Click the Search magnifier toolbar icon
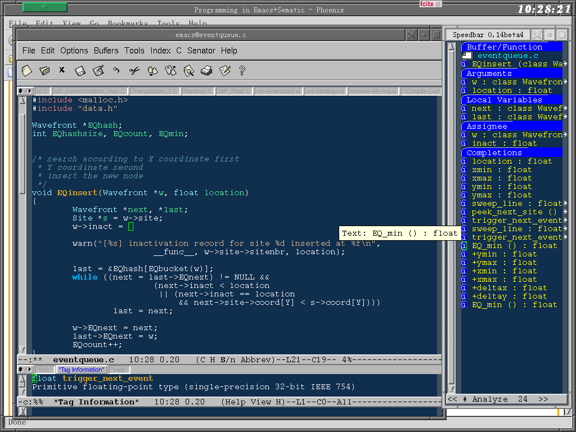This screenshot has height=432, width=576. [188, 71]
